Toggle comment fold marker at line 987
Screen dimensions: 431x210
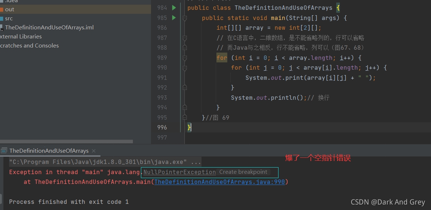click(x=185, y=38)
